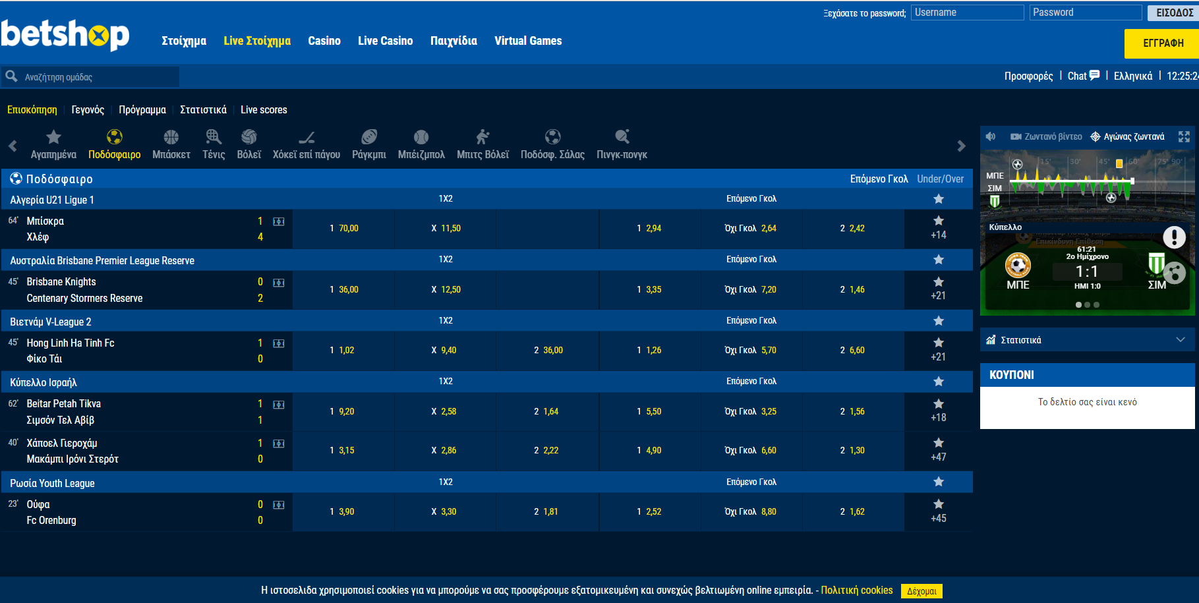
Task: Select the Τένις tennis icon
Action: tap(214, 137)
